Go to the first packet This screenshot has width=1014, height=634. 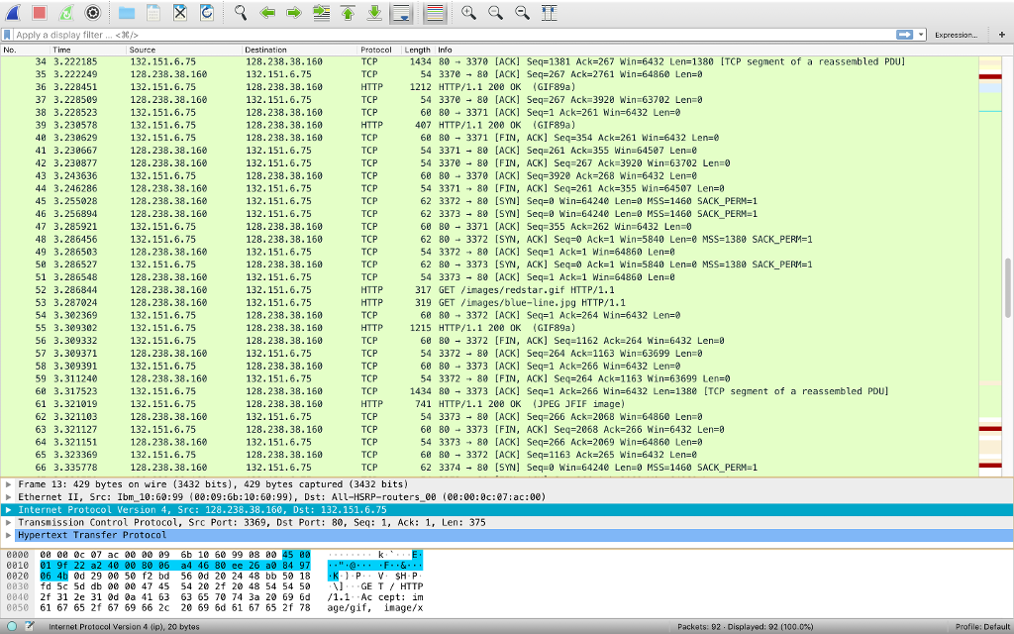[348, 12]
